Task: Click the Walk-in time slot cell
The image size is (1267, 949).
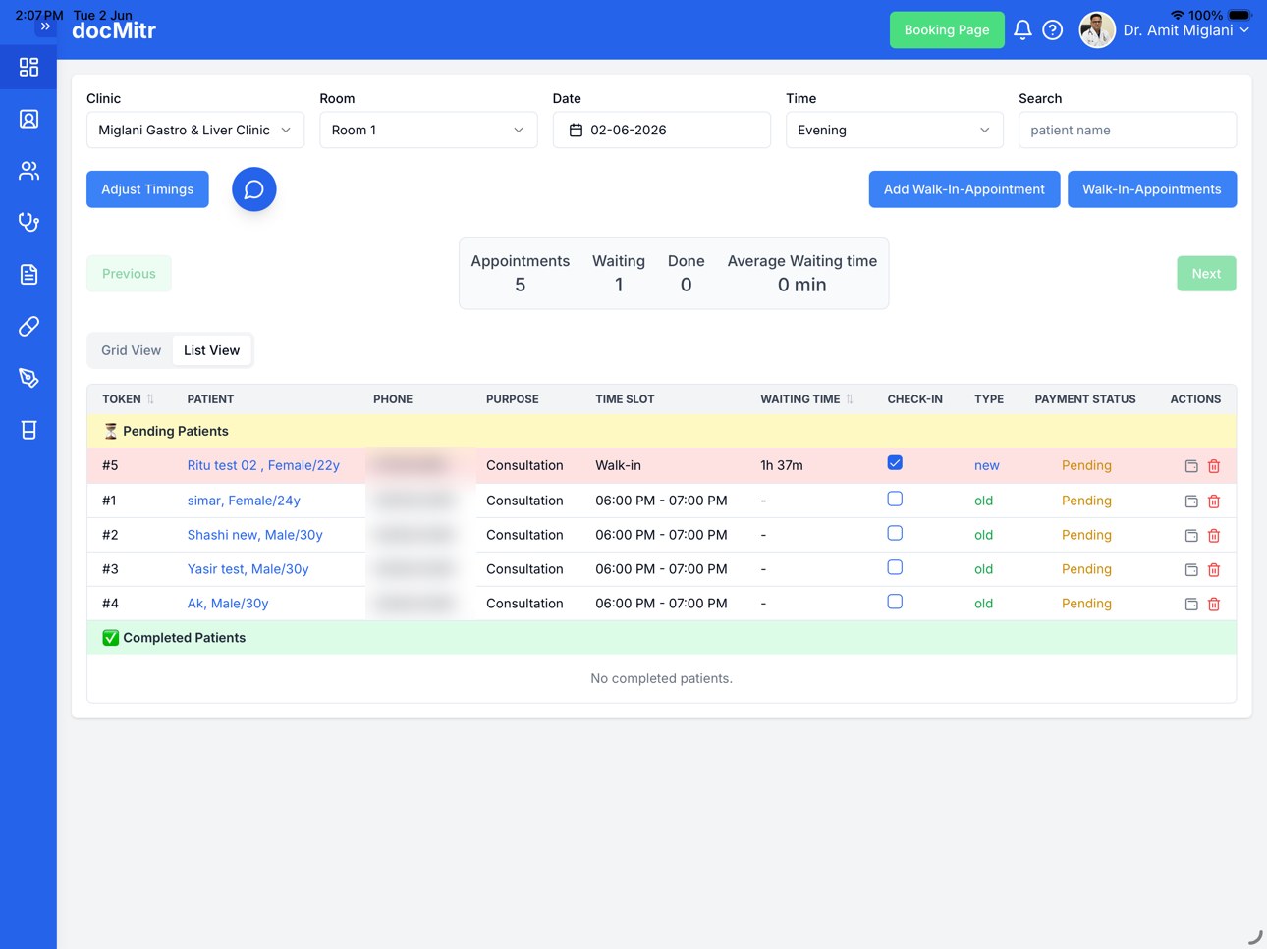Action: click(x=618, y=465)
